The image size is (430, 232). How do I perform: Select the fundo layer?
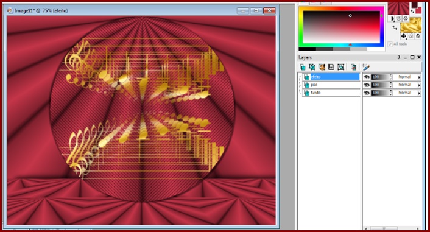click(331, 93)
